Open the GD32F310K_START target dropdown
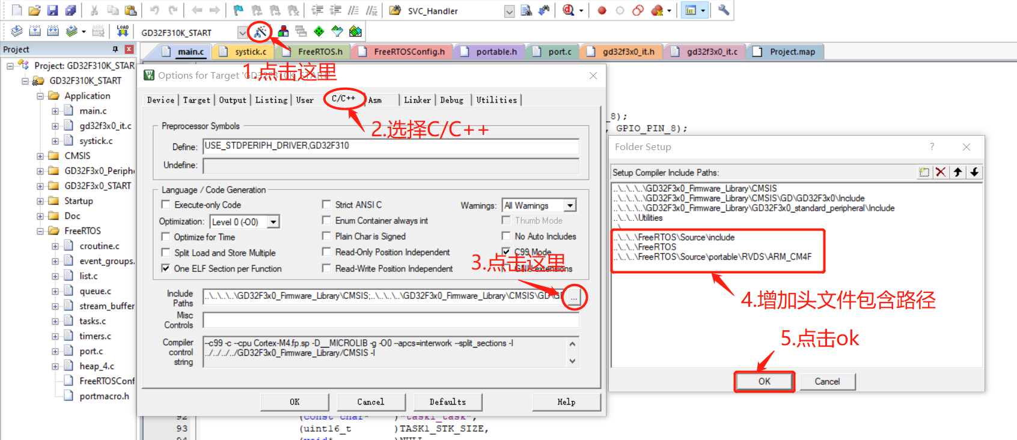The image size is (1017, 440). coord(242,32)
